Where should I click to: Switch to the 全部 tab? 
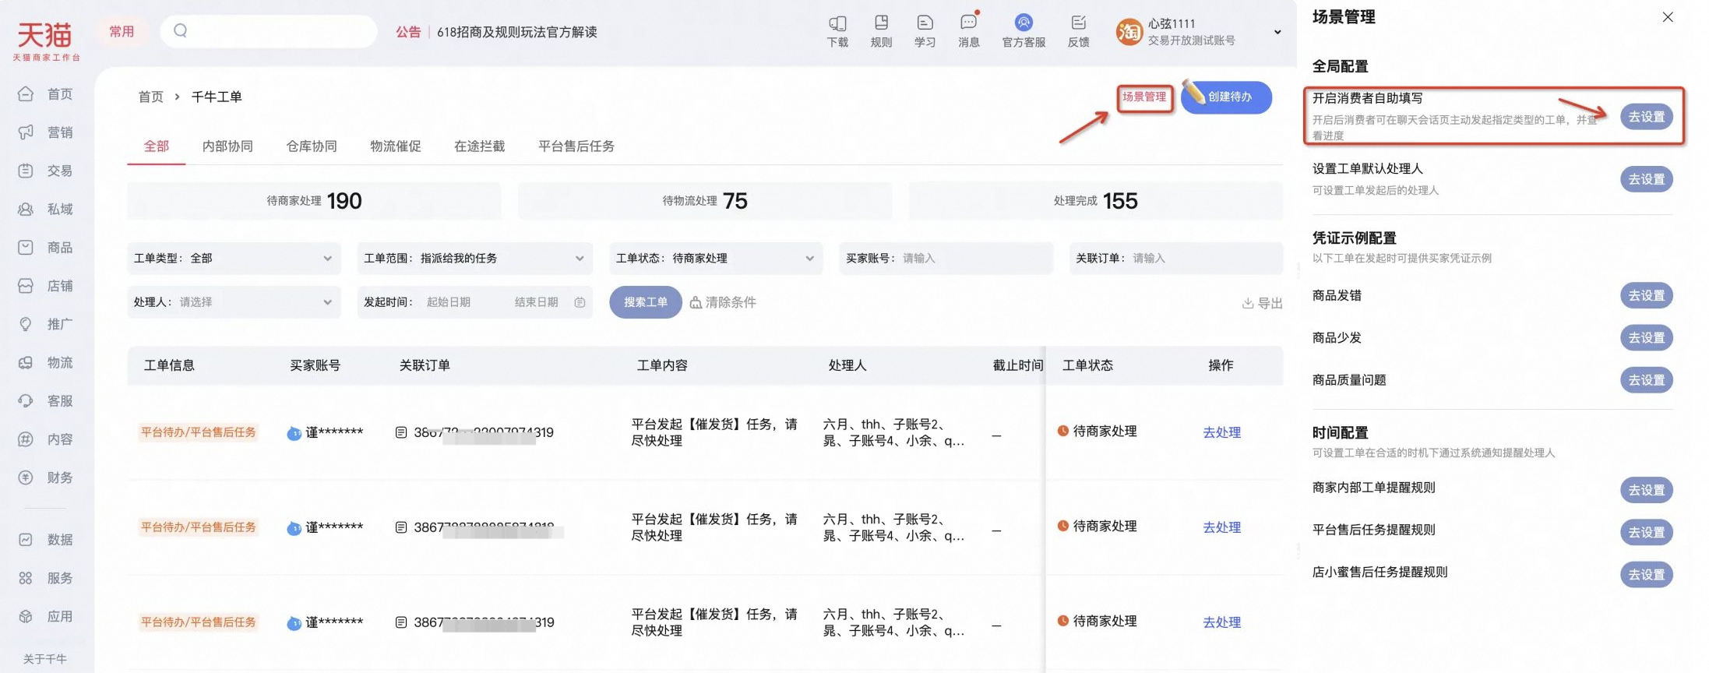(157, 146)
